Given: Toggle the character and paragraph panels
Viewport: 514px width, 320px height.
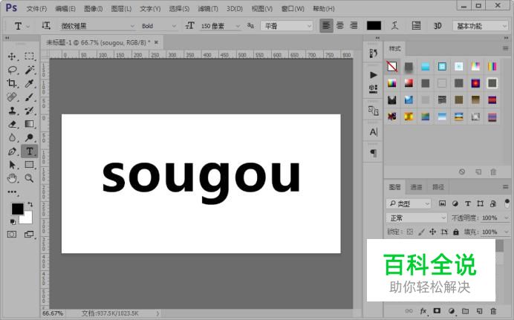Looking at the screenshot, I should [416, 25].
